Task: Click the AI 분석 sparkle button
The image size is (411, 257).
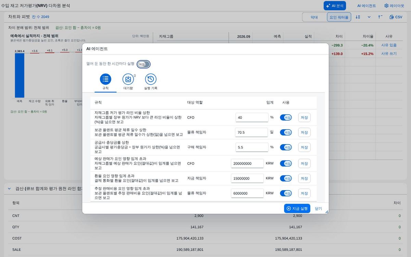Action: point(335,6)
